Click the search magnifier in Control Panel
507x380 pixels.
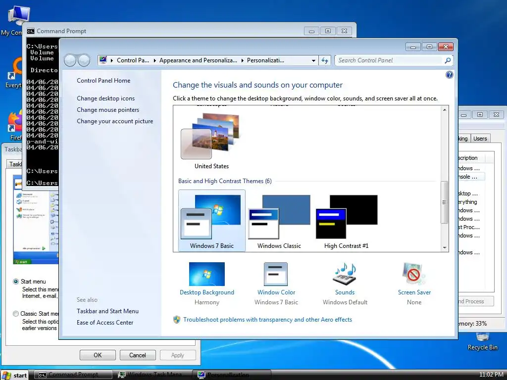[448, 60]
